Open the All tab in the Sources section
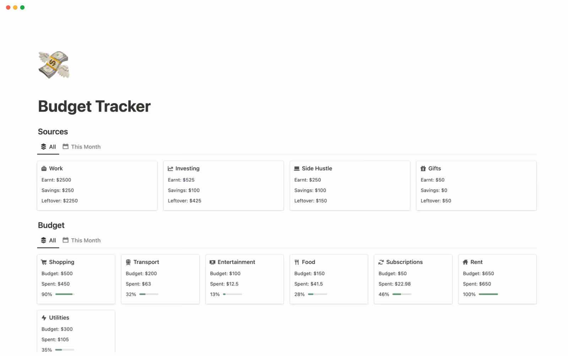Image resolution: width=568 pixels, height=356 pixels. tap(48, 147)
